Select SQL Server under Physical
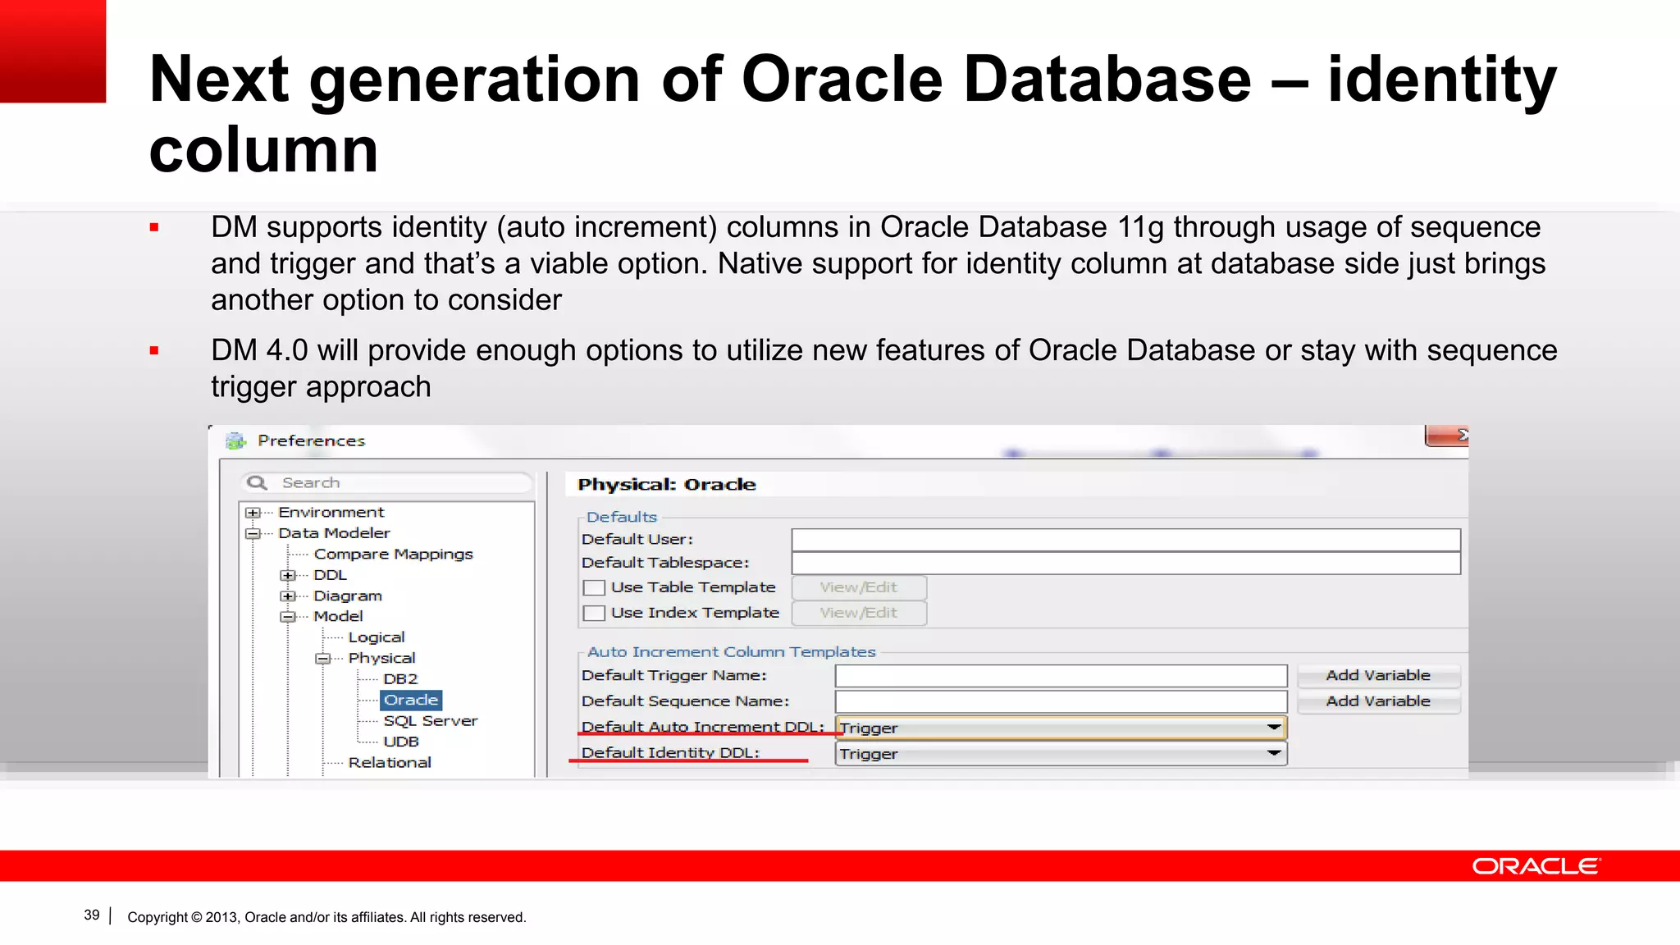1680x945 pixels. click(430, 721)
